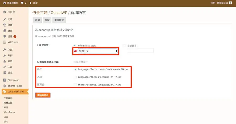This screenshot has width=236, height=124.
Task: Open 佈景主題 submenu item
Action: [x=8, y=103]
